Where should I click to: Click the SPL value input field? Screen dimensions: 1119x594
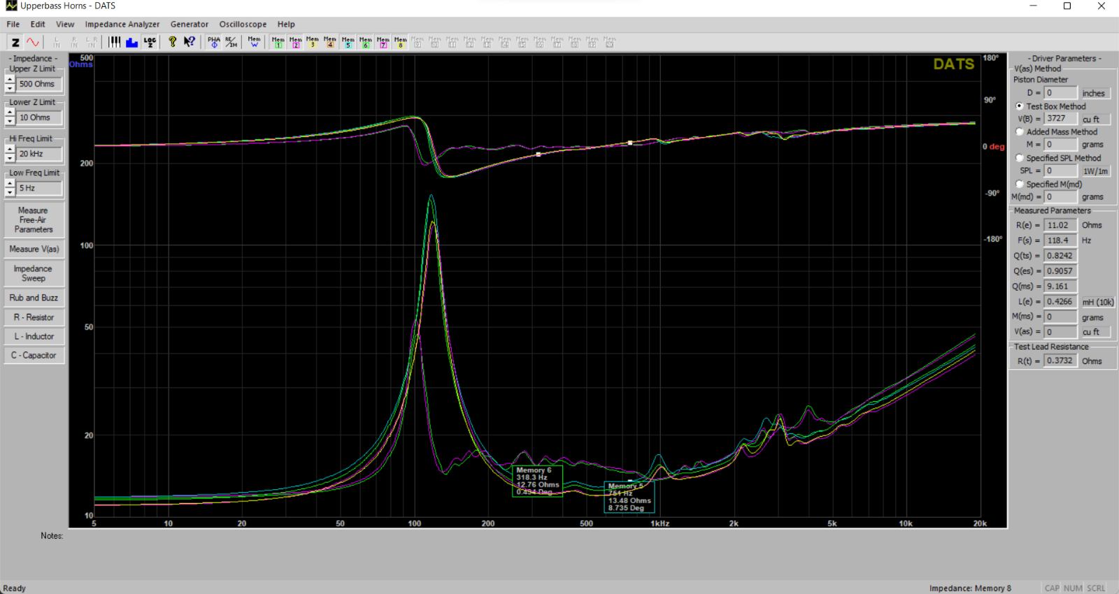click(1060, 171)
